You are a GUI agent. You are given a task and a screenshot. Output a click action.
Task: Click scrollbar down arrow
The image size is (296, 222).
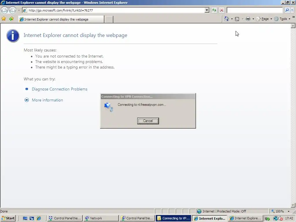point(293,205)
